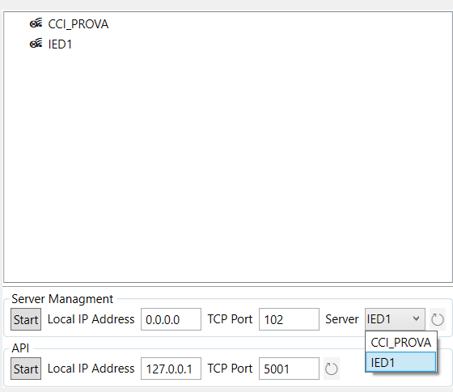Collapse the Server dropdown via its chevron arrow
Viewport: 453px width, 392px height.
tap(416, 318)
